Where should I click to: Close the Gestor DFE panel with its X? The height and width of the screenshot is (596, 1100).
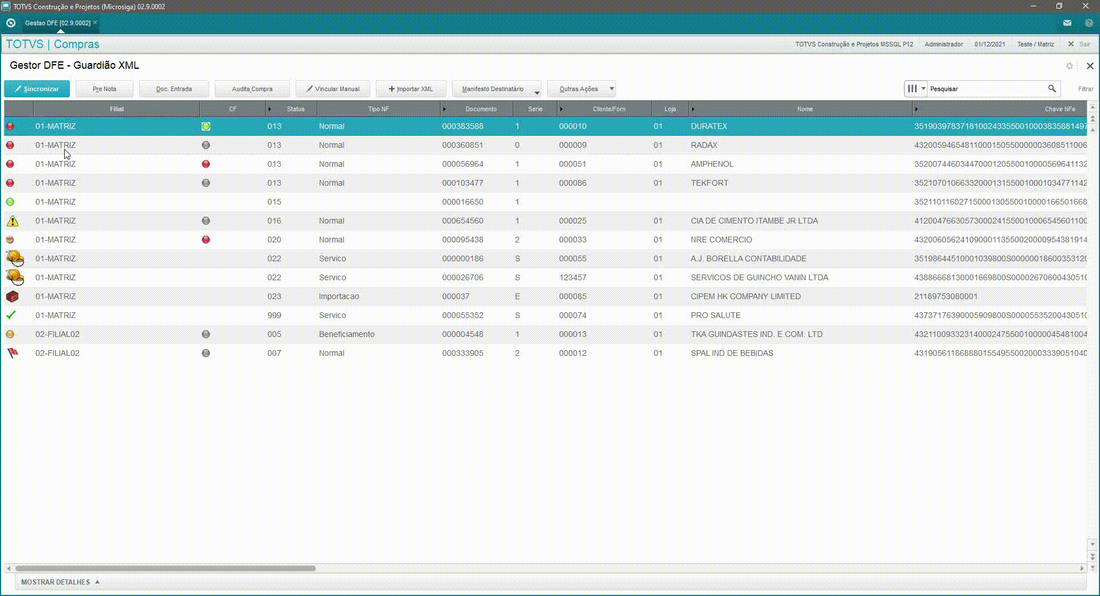pyautogui.click(x=1090, y=66)
